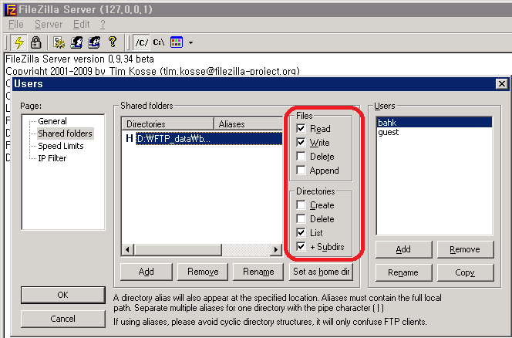
Task: Click the Cancel button
Action: 63,319
